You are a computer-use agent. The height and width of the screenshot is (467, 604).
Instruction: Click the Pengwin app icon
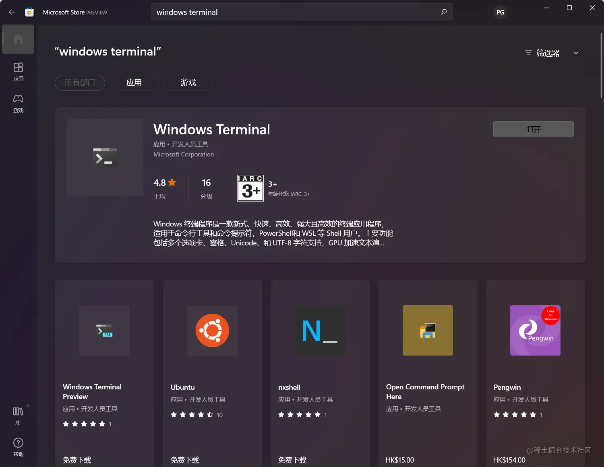[535, 330]
